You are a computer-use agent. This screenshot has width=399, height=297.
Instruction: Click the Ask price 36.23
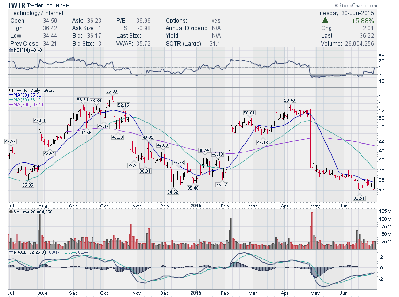pos(94,21)
